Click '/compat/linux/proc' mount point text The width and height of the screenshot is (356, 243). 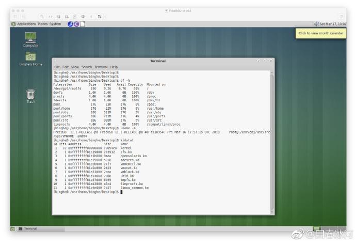[x=164, y=124]
